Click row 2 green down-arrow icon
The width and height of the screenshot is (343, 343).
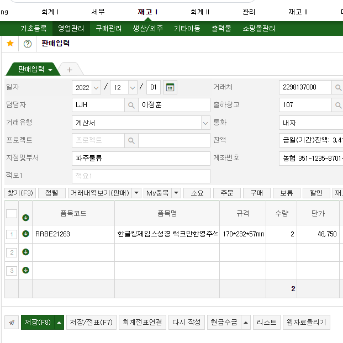coord(25,252)
